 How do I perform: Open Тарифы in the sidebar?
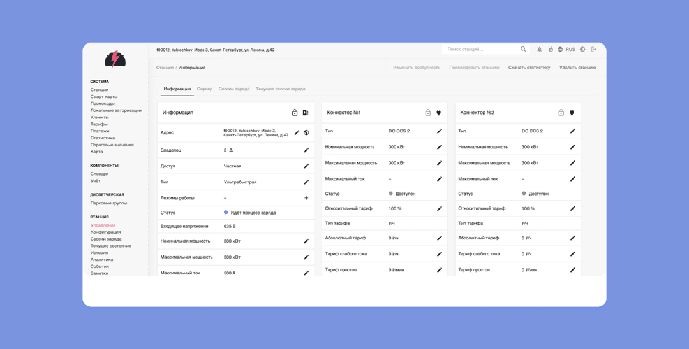99,124
